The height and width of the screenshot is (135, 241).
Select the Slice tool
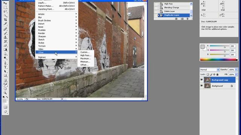tap(5, 24)
